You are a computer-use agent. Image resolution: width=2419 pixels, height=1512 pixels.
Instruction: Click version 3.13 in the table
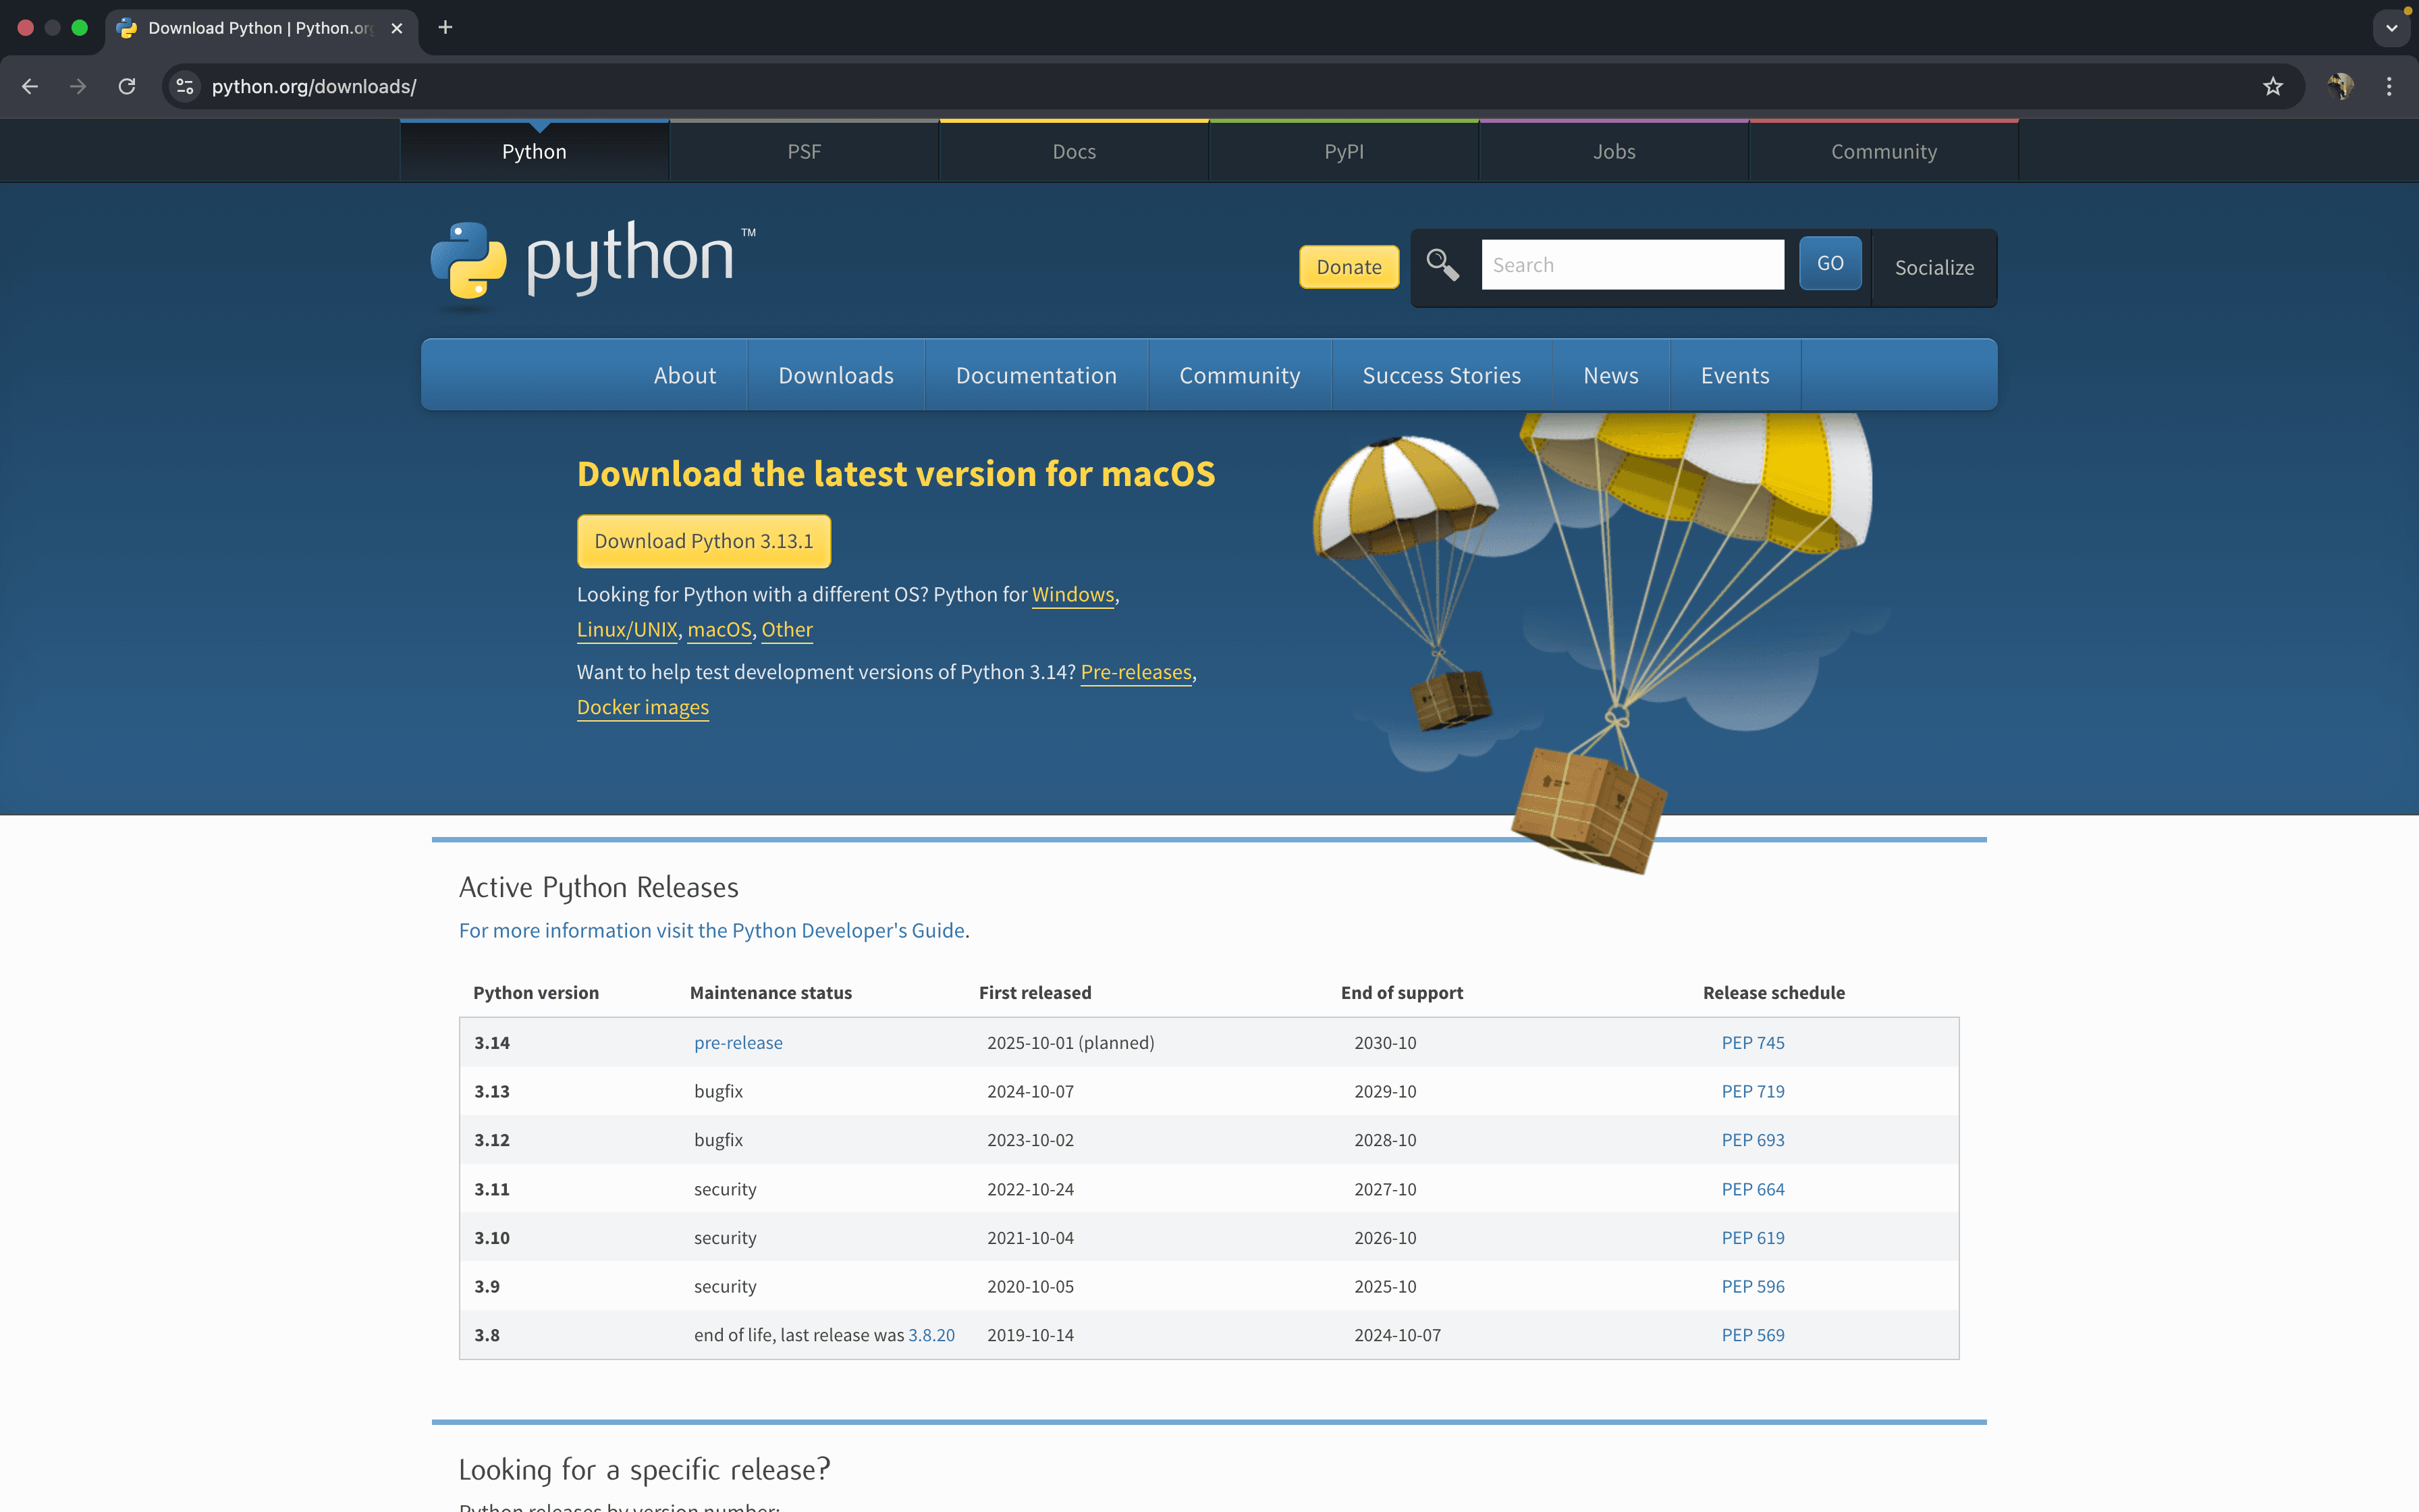[492, 1091]
